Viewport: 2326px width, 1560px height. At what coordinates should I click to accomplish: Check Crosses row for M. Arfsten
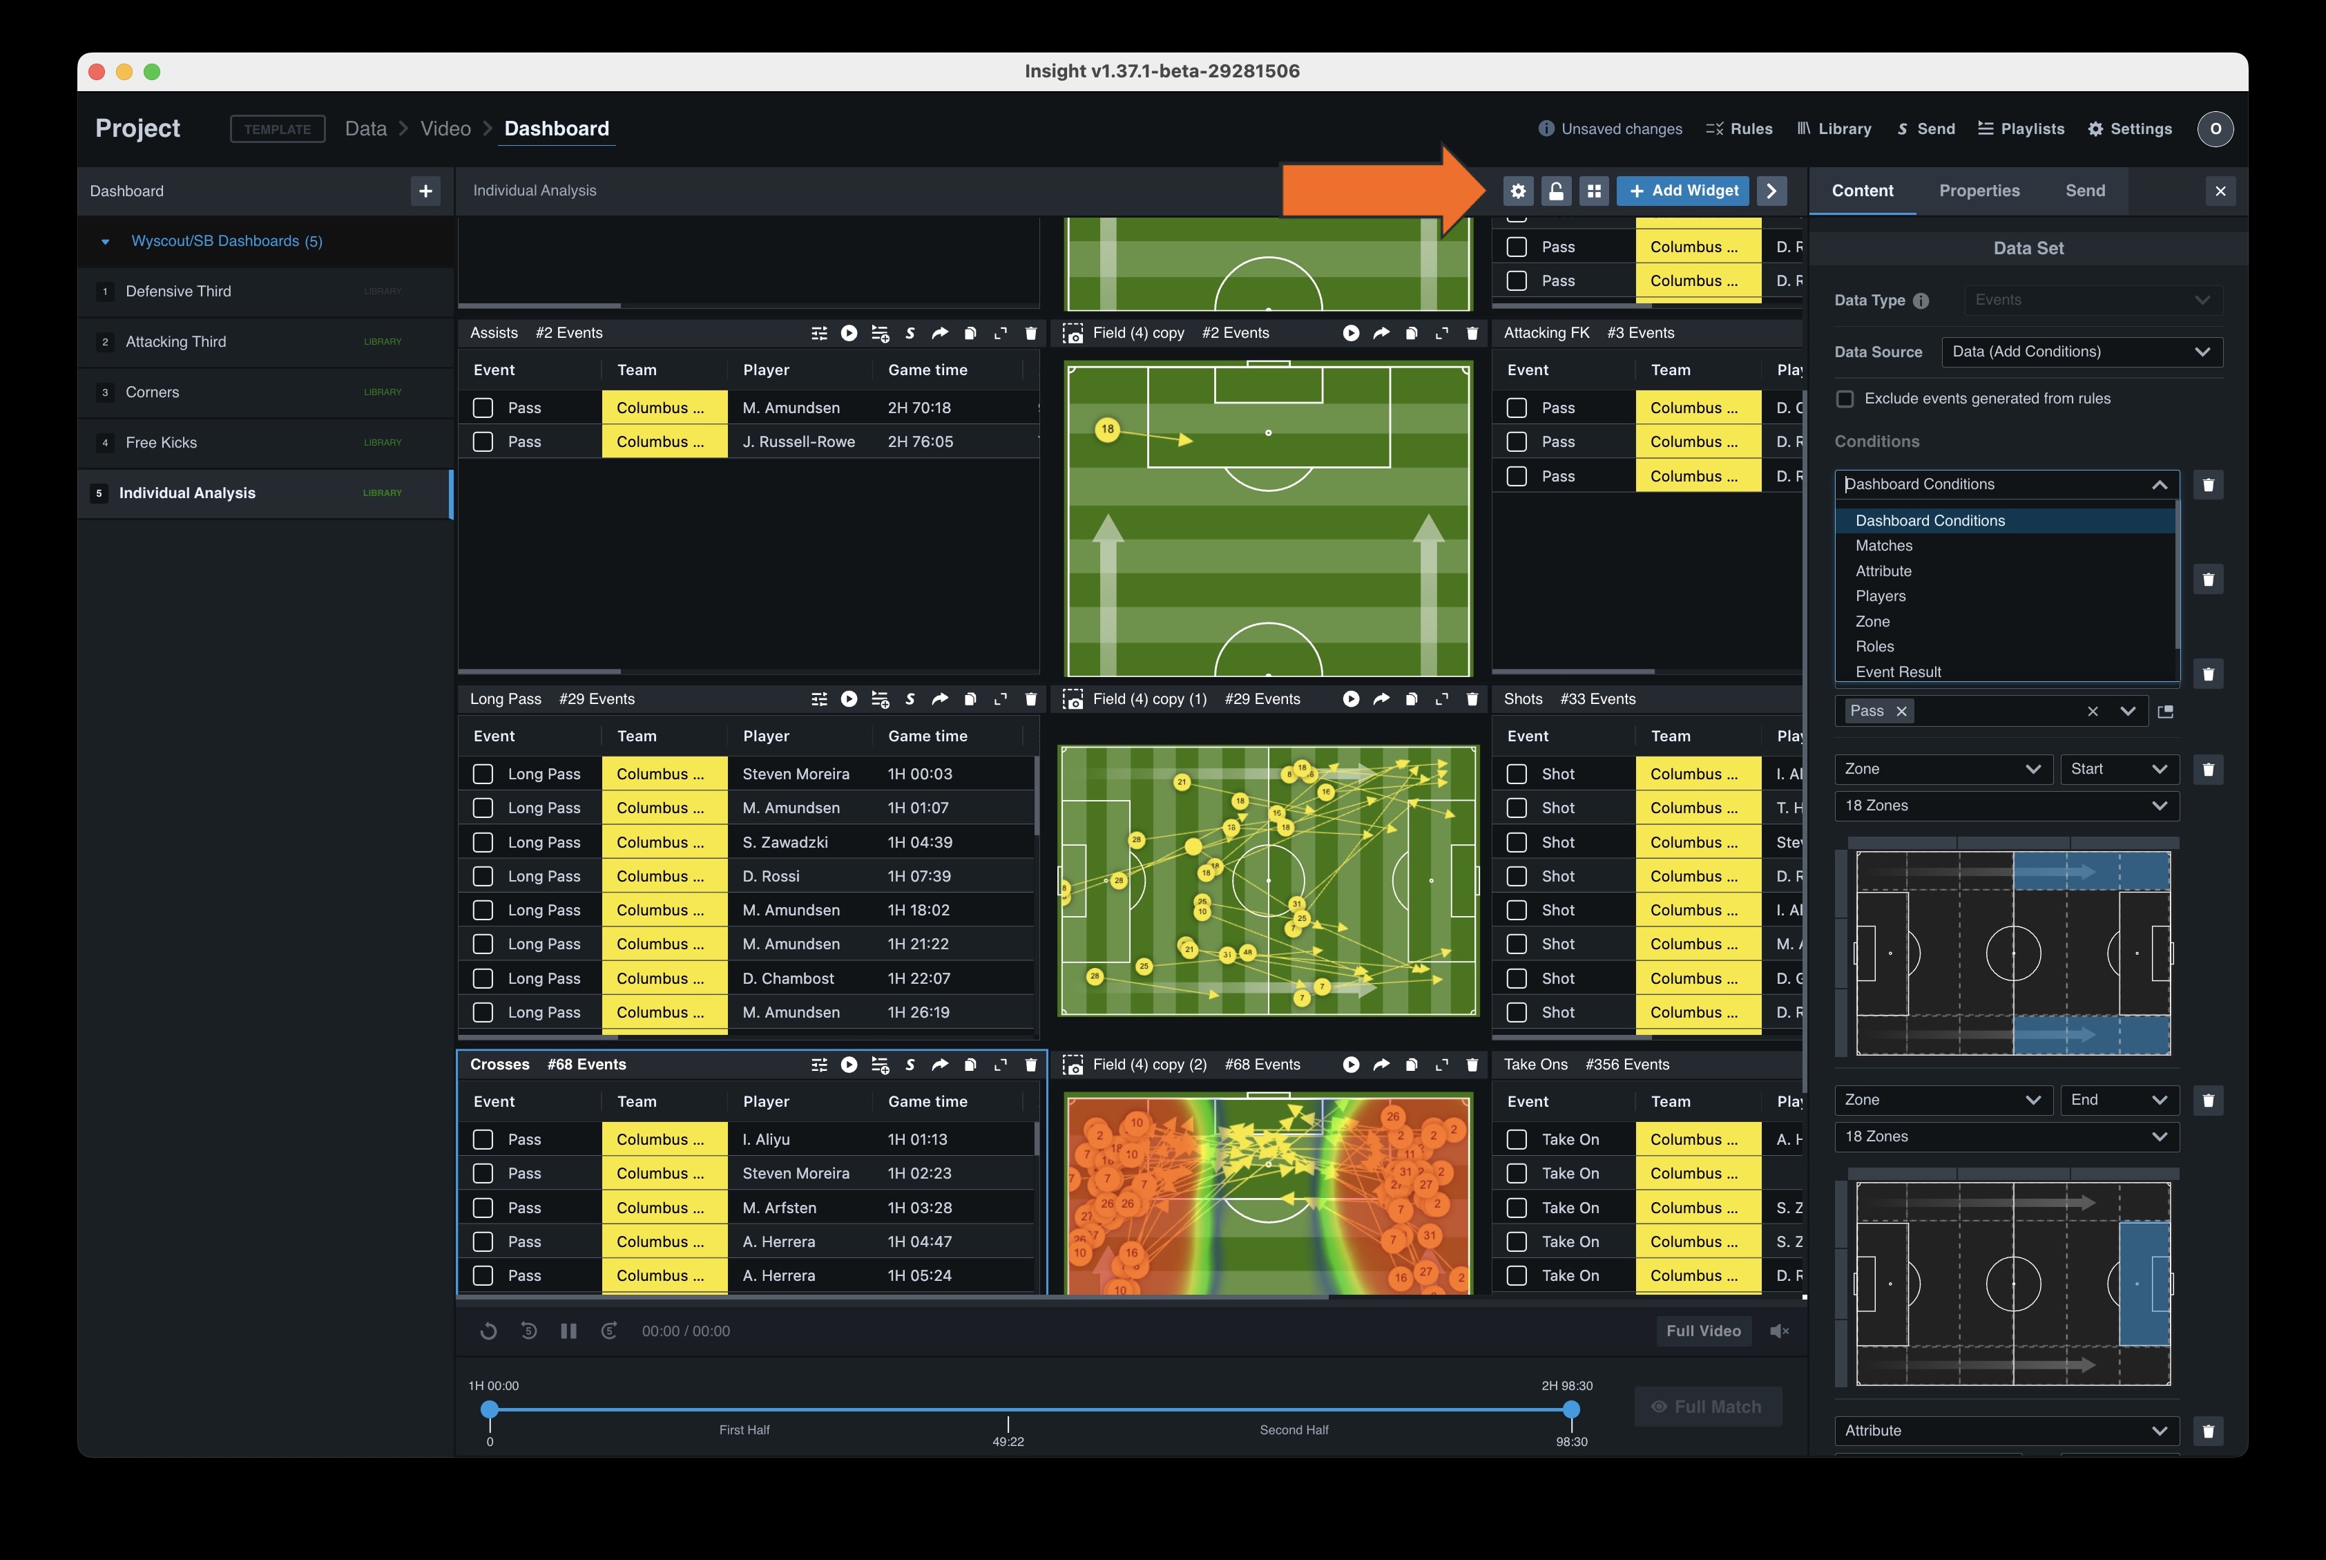coord(483,1208)
